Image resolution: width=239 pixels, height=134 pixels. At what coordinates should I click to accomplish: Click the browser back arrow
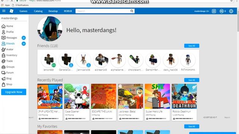point(3,1)
